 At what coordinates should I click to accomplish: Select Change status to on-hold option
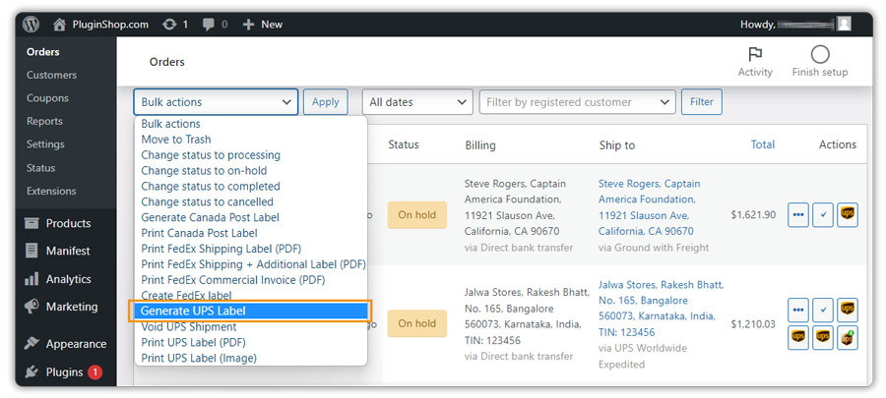(x=204, y=170)
